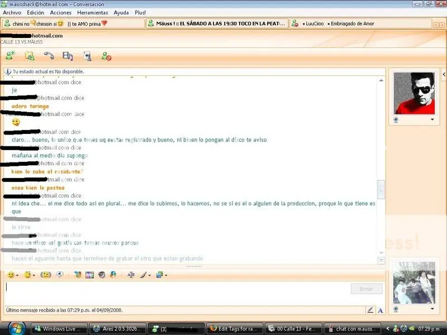Click the contact's display picture with sunglasses
447x335 pixels.
414,93
